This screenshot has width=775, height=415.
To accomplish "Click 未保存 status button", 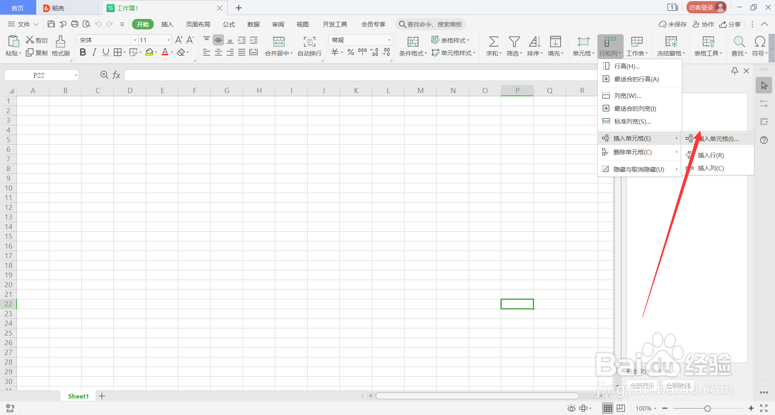I will (672, 24).
